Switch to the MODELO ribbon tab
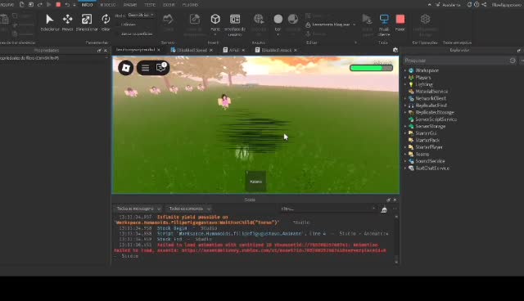The width and height of the screenshot is (524, 301). click(108, 5)
